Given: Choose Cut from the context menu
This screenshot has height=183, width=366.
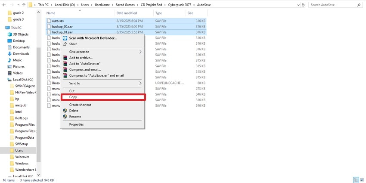Looking at the screenshot, I should [102, 91].
